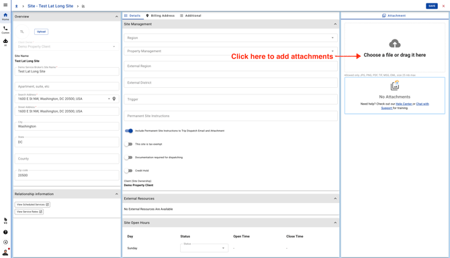Click the City field

click(67, 126)
